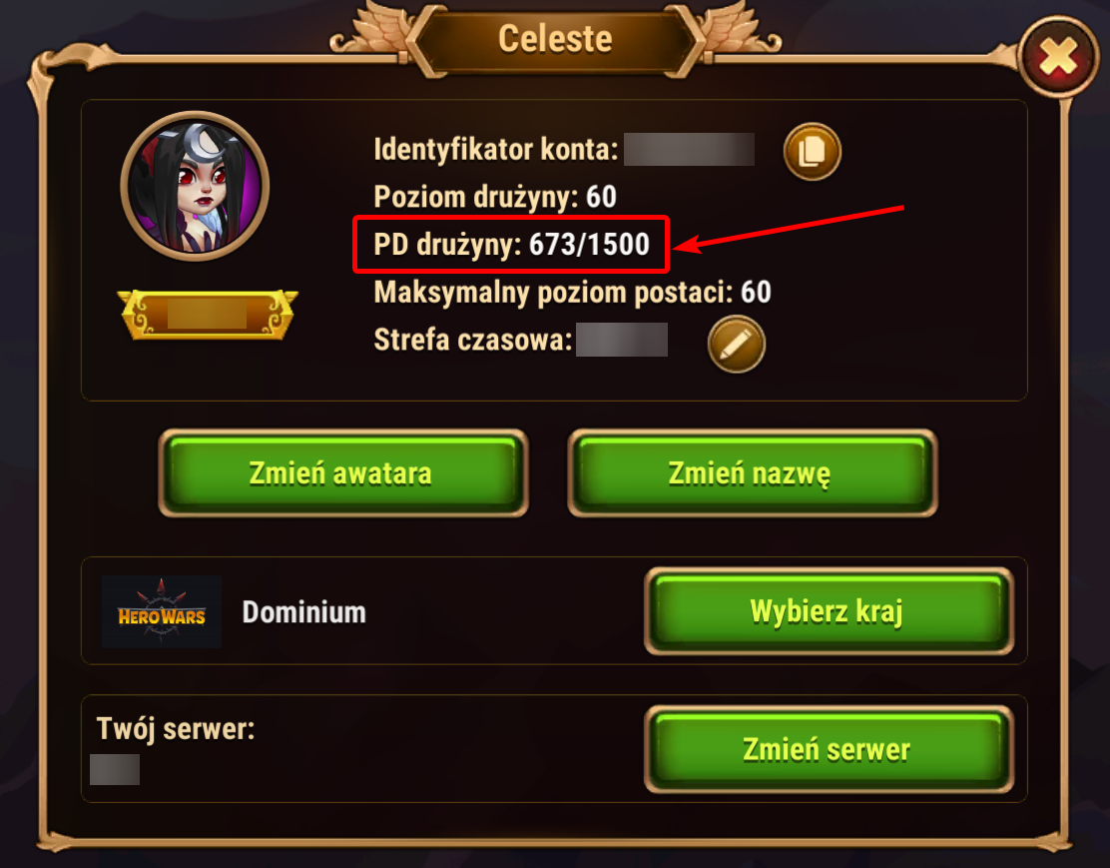Click the blurred server number box
This screenshot has height=868, width=1110.
click(x=115, y=769)
